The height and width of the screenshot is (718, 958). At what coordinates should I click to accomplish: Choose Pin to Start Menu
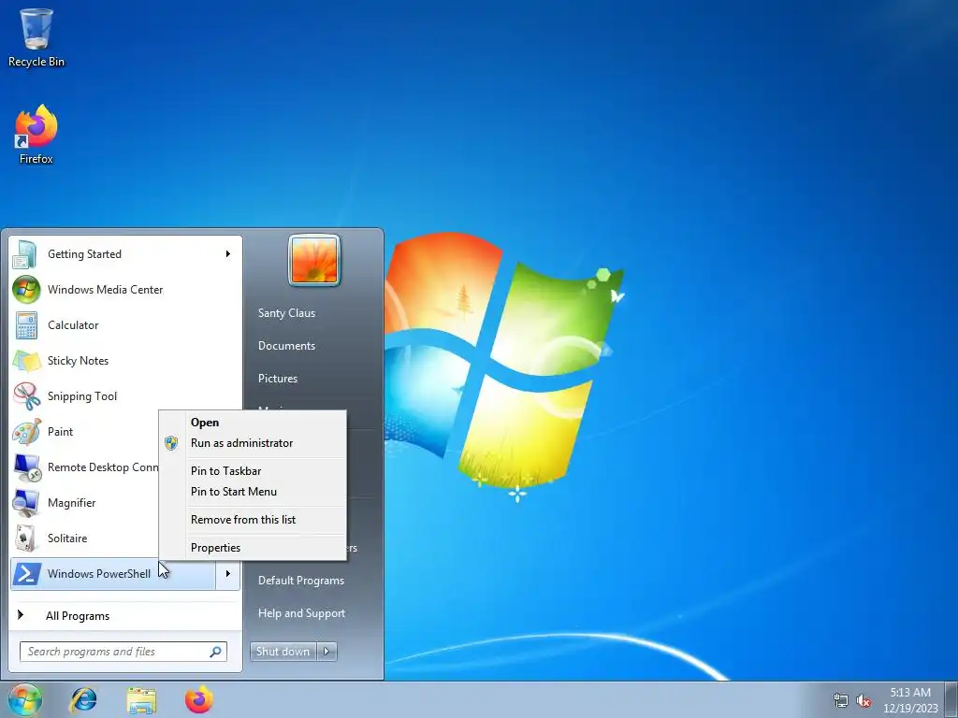click(x=233, y=492)
